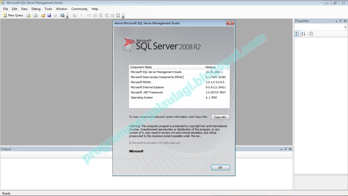Viewport: 348px width, 196px height.
Task: Open the View menu
Action: tap(24, 9)
